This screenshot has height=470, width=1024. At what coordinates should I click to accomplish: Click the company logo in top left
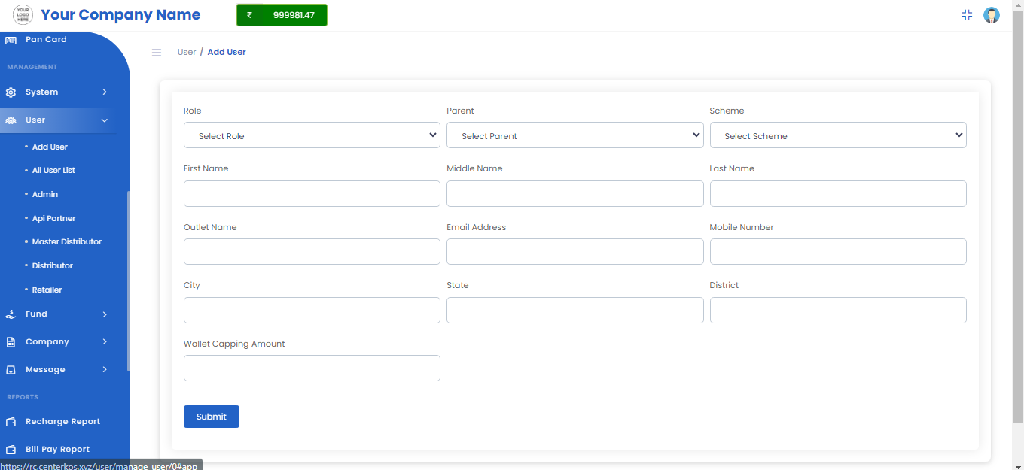[x=23, y=15]
